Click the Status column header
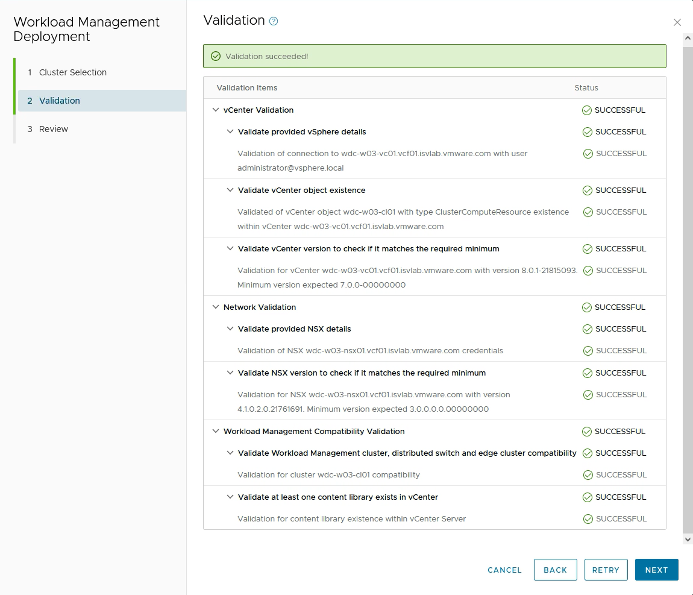693x595 pixels. 586,88
